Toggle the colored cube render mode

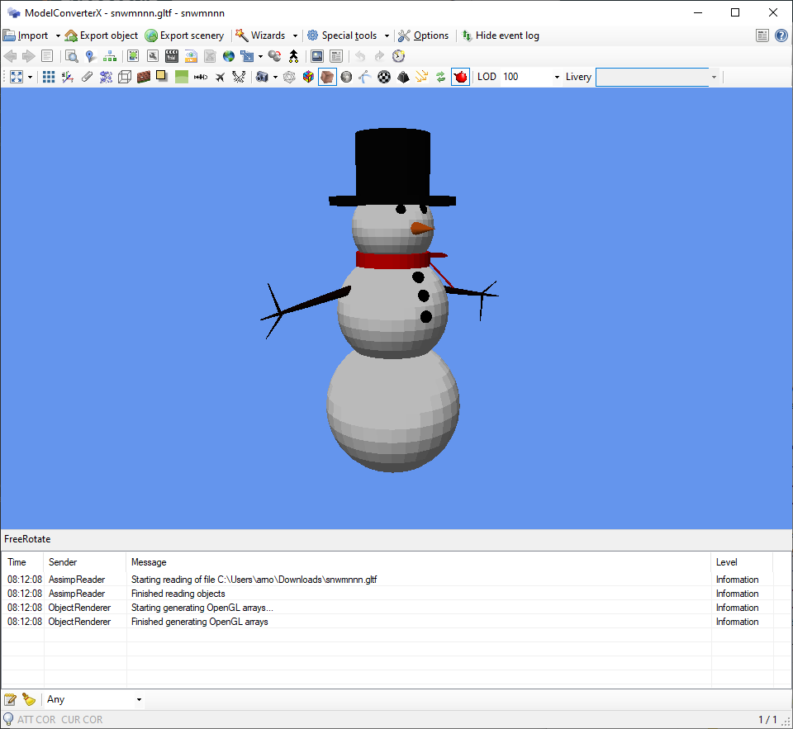pos(308,77)
